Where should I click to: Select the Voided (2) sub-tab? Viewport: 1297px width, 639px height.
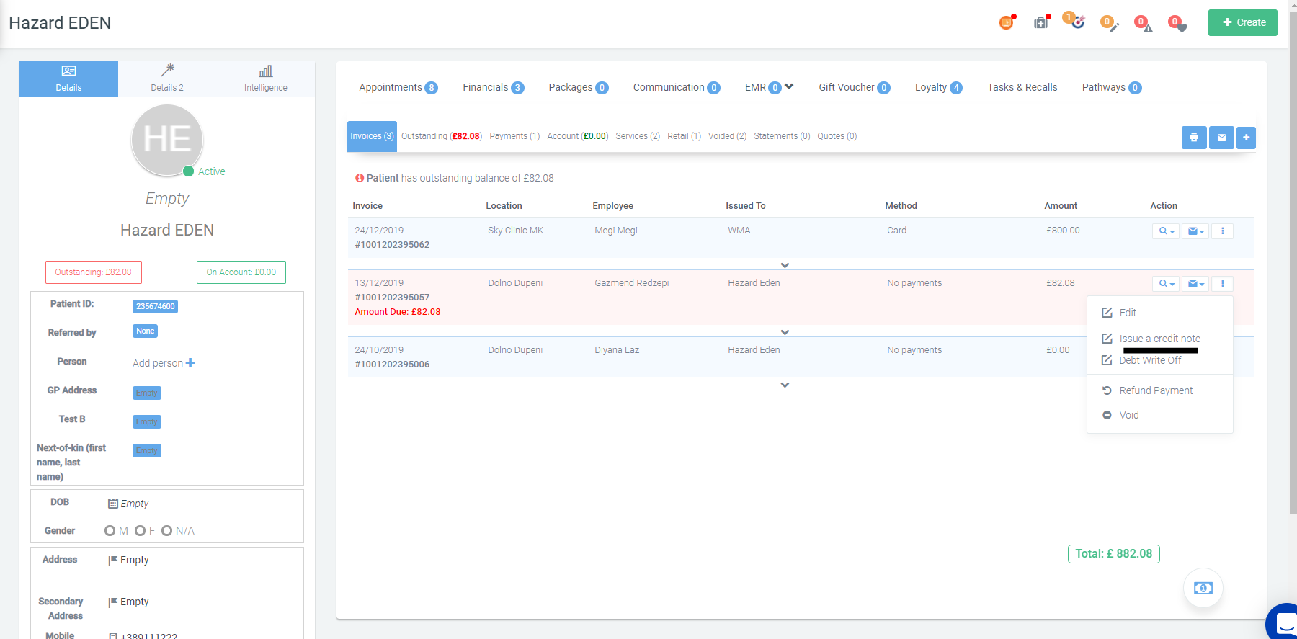pyautogui.click(x=727, y=136)
